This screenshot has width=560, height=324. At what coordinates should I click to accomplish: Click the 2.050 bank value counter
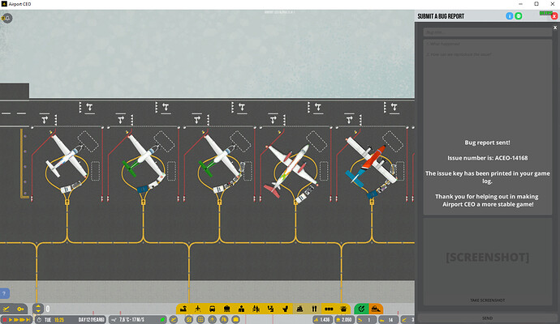click(x=344, y=320)
